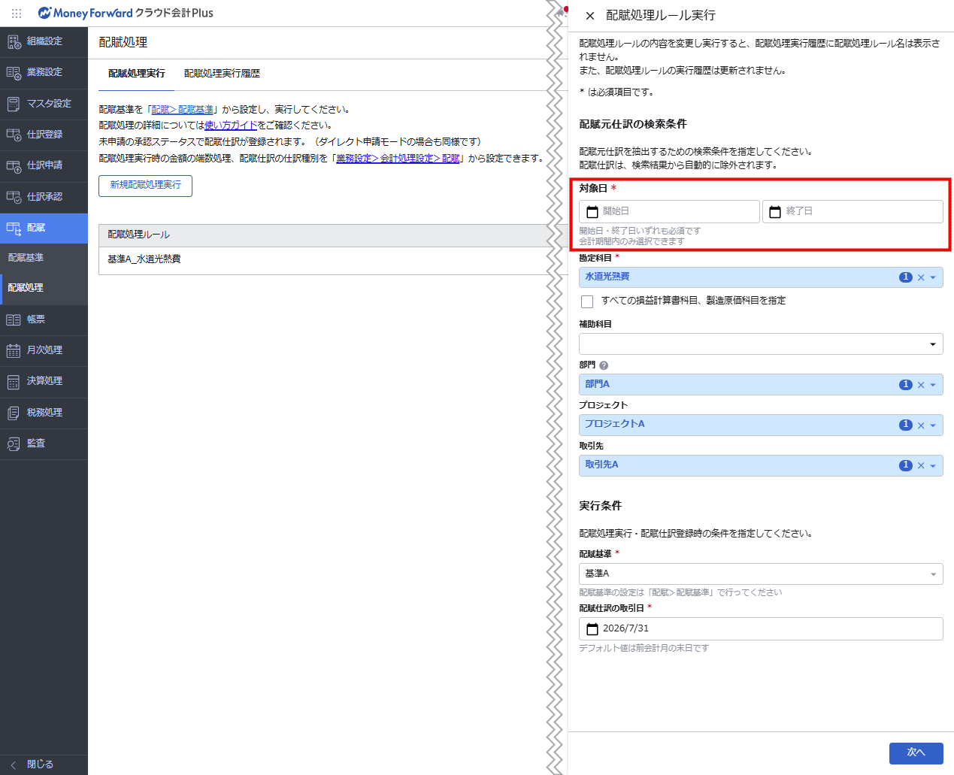The height and width of the screenshot is (775, 954).
Task: Click the 税務処理 sidebar icon
Action: pos(14,413)
